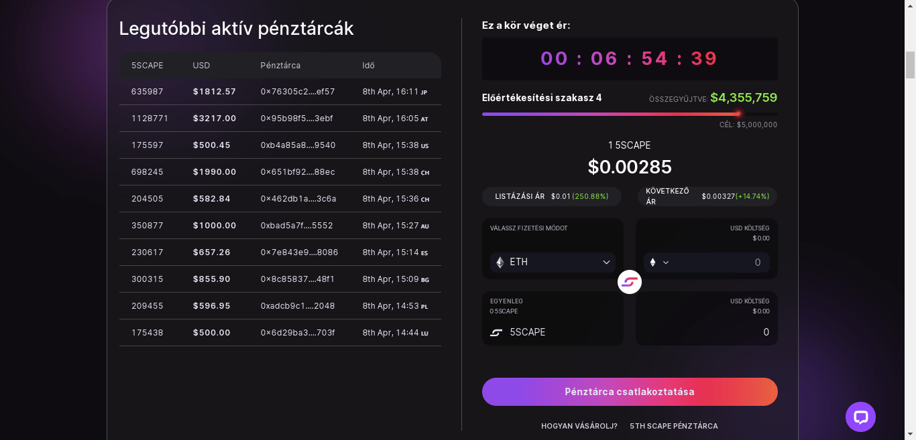Click the LU country tag in the last row

[424, 333]
